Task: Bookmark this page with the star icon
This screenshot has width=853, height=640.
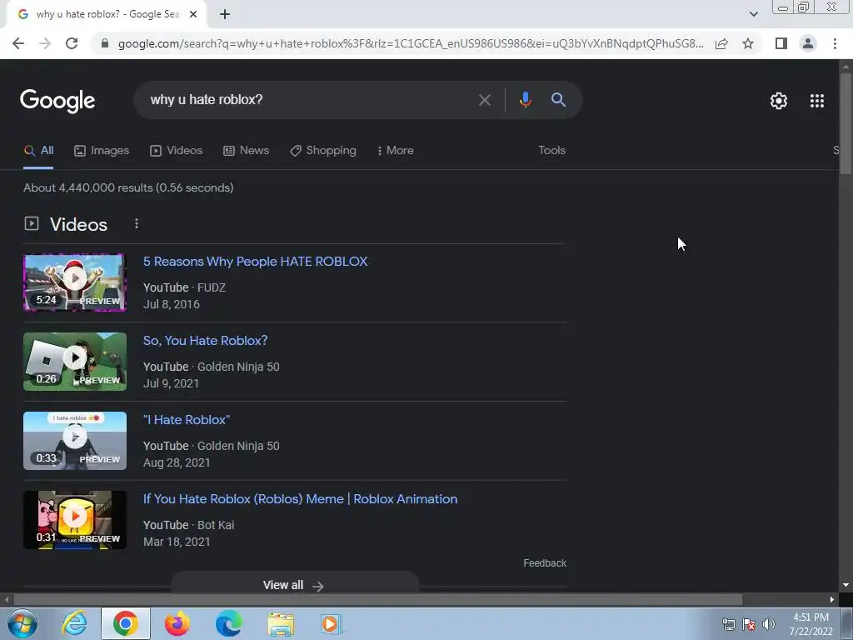Action: (748, 43)
